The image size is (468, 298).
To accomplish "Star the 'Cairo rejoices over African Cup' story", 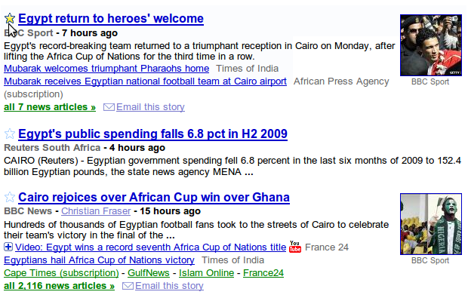I will click(x=10, y=197).
